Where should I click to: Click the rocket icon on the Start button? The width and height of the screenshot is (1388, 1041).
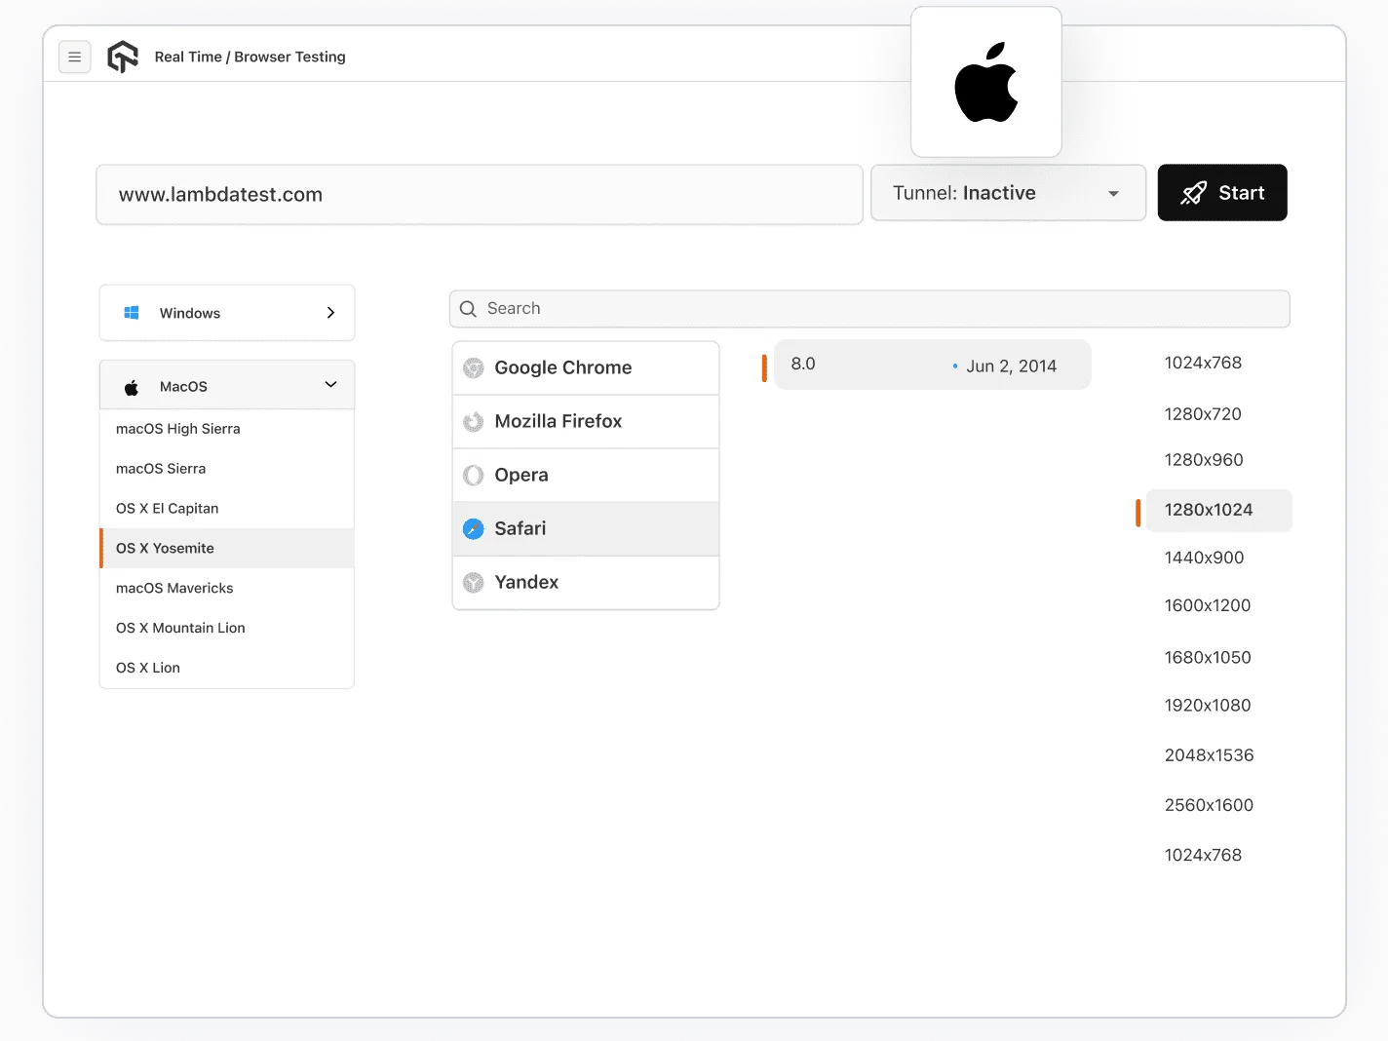point(1193,193)
